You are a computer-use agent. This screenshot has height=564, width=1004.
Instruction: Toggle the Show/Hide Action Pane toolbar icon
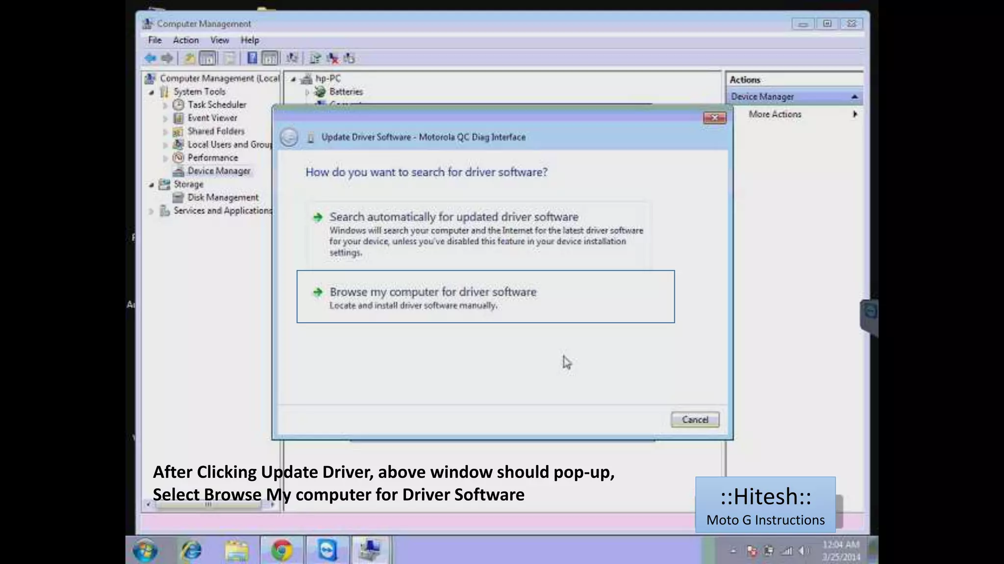click(x=270, y=58)
